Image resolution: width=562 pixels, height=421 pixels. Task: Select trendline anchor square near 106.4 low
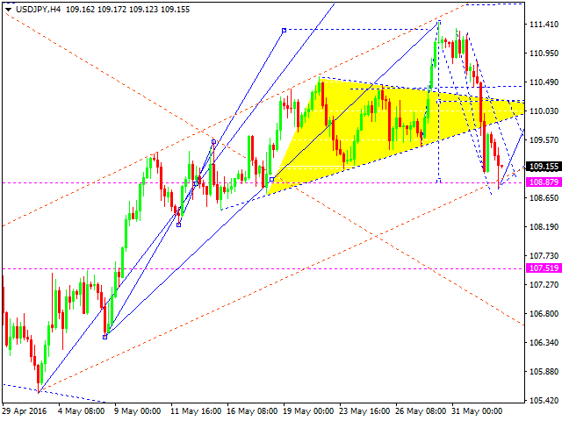click(x=105, y=337)
